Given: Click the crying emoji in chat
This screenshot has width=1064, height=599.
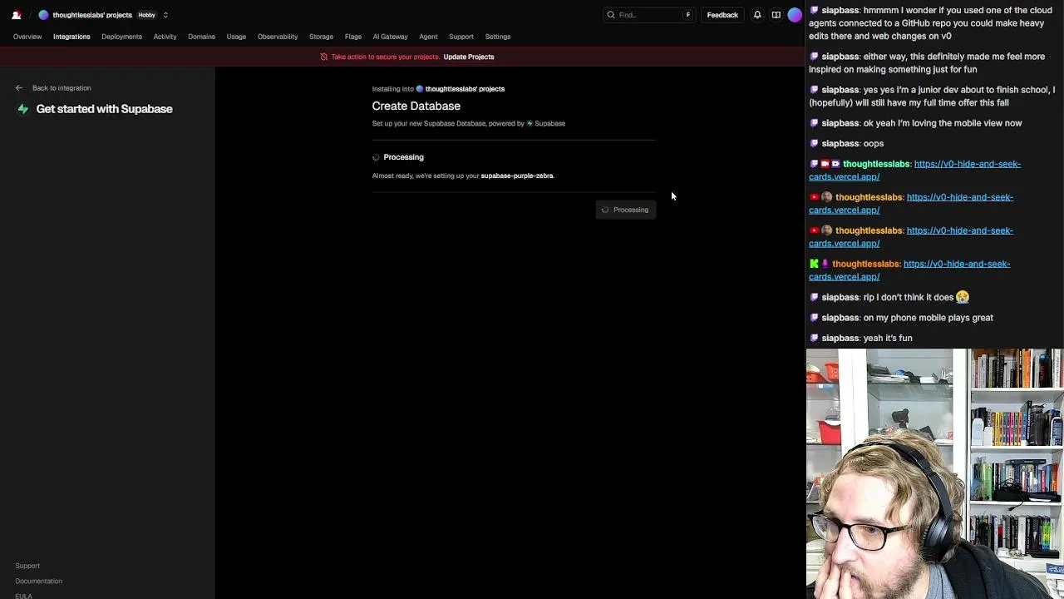Looking at the screenshot, I should [x=963, y=297].
